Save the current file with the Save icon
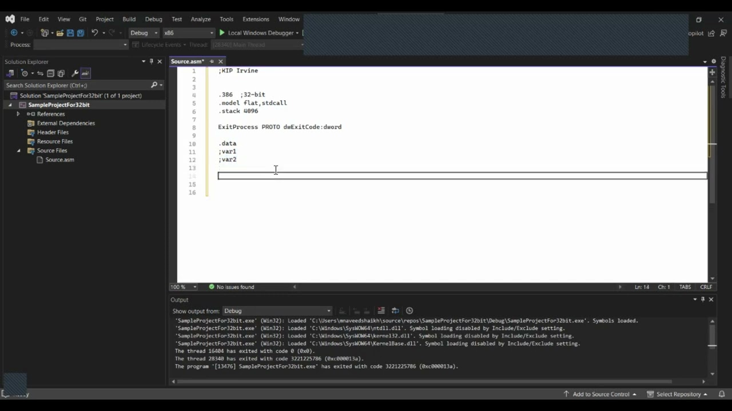Viewport: 732px width, 411px height. point(70,33)
